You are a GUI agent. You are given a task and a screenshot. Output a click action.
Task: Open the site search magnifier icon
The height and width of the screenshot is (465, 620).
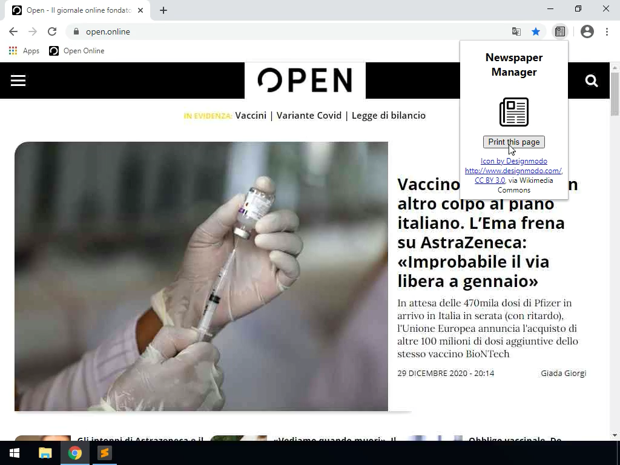pos(592,80)
